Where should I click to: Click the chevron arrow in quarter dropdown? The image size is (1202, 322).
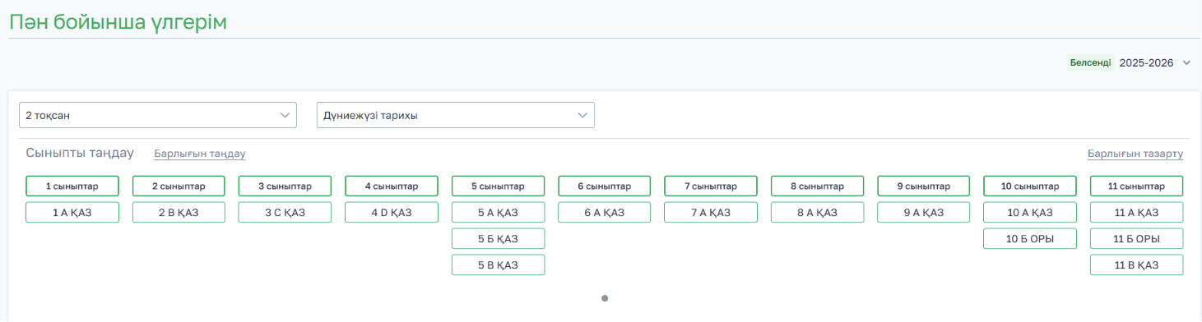[285, 115]
